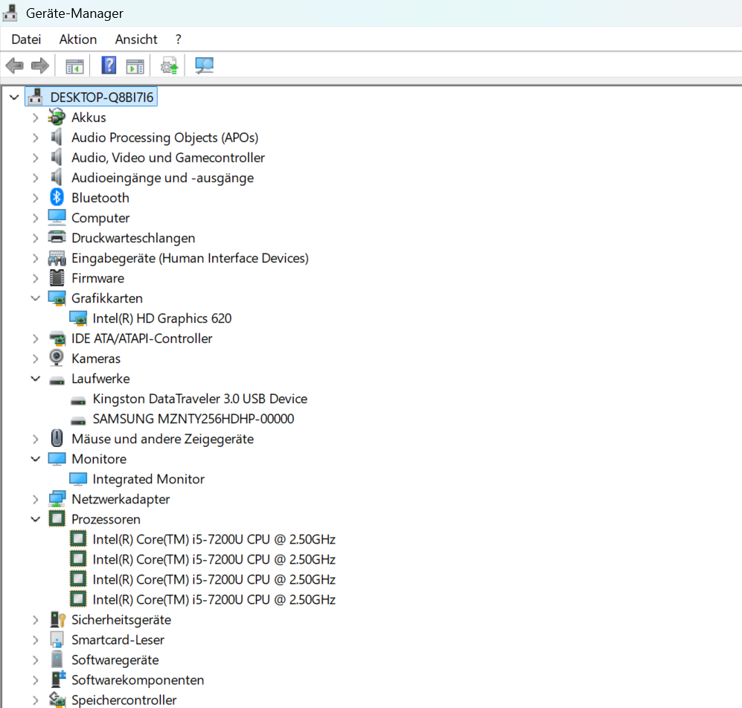Collapse the DESKTOP-Q8BI7I6 root node
Image resolution: width=742 pixels, height=708 pixels.
(14, 97)
